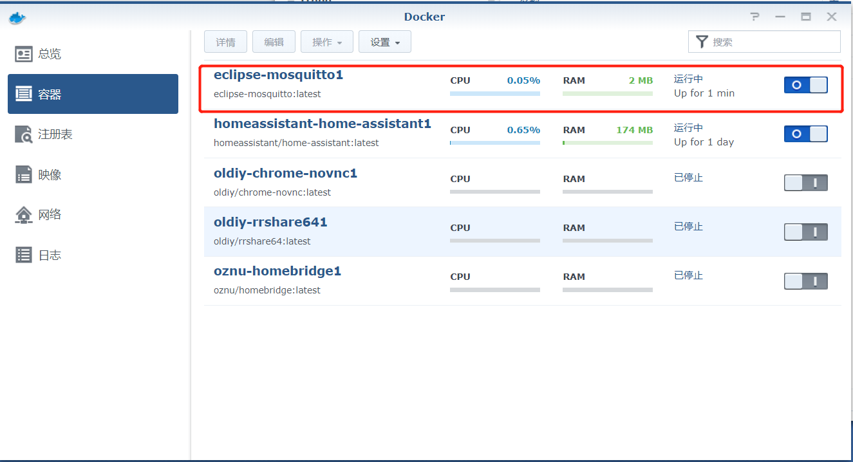Maximize the Docker window
Screen dimensions: 853x462
click(x=806, y=17)
